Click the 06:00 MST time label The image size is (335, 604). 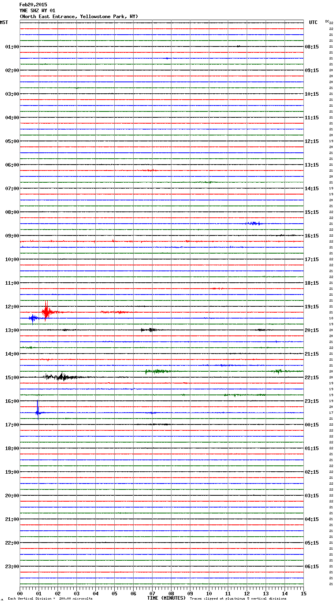(12, 165)
